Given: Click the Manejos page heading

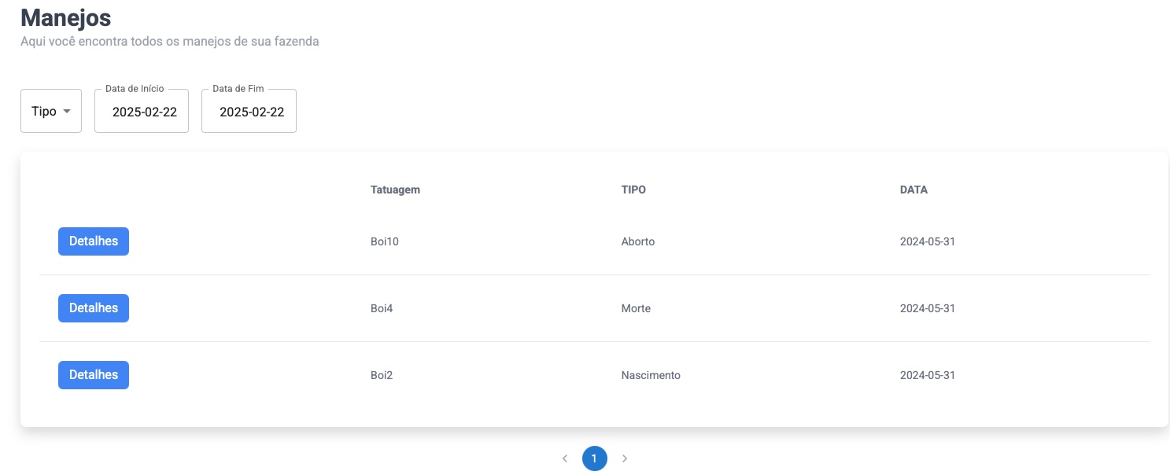Looking at the screenshot, I should point(65,17).
